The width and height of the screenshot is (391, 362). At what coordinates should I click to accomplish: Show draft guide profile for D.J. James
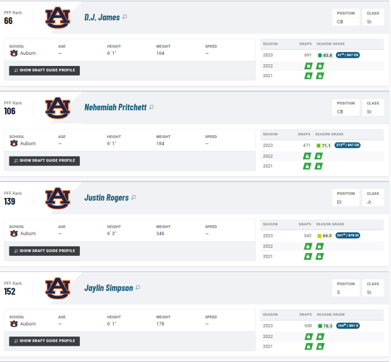click(x=44, y=70)
